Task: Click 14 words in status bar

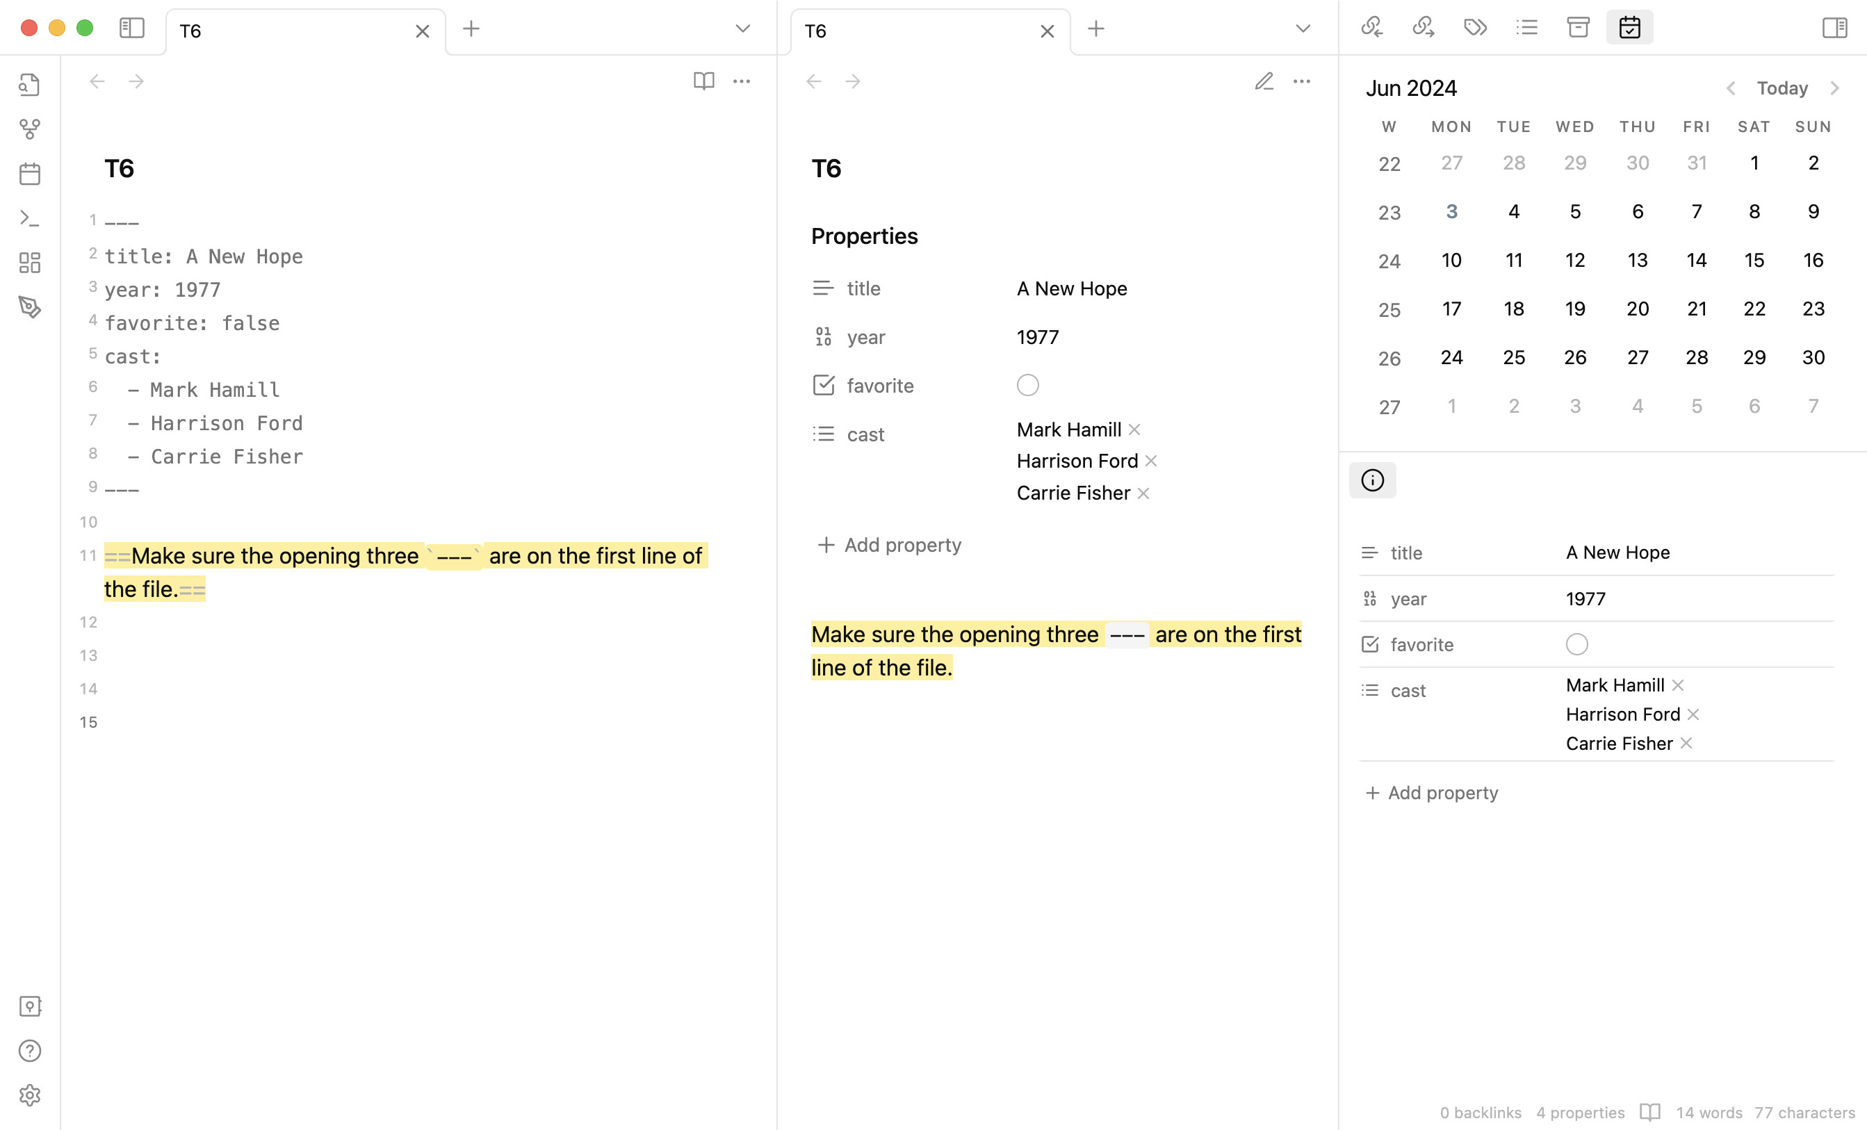Action: [1709, 1113]
